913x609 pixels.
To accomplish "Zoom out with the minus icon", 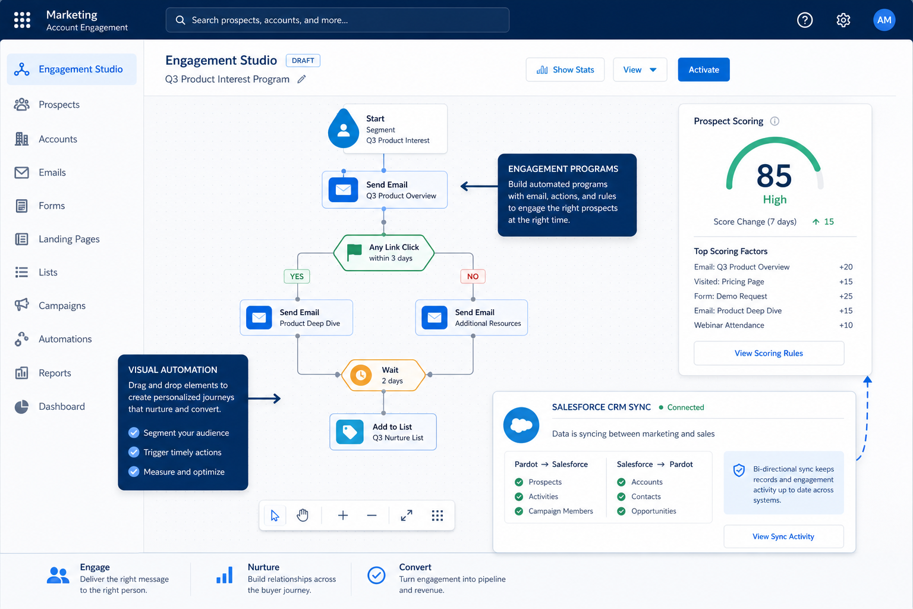I will tap(372, 516).
